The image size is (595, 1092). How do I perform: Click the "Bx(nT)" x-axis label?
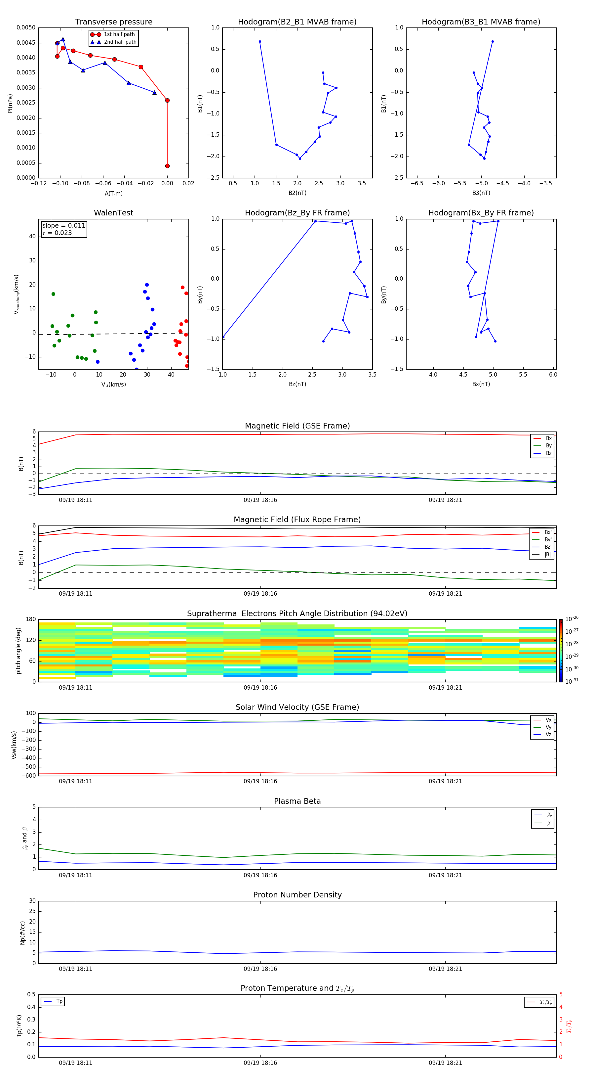[481, 384]
